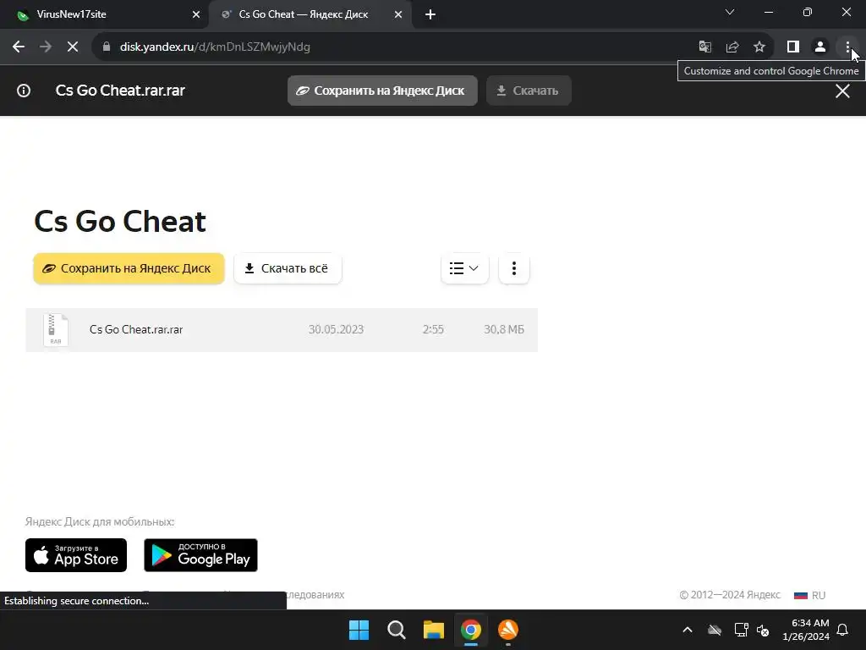
Task: Click the © 2012—2024 Яндекс text
Action: [730, 595]
